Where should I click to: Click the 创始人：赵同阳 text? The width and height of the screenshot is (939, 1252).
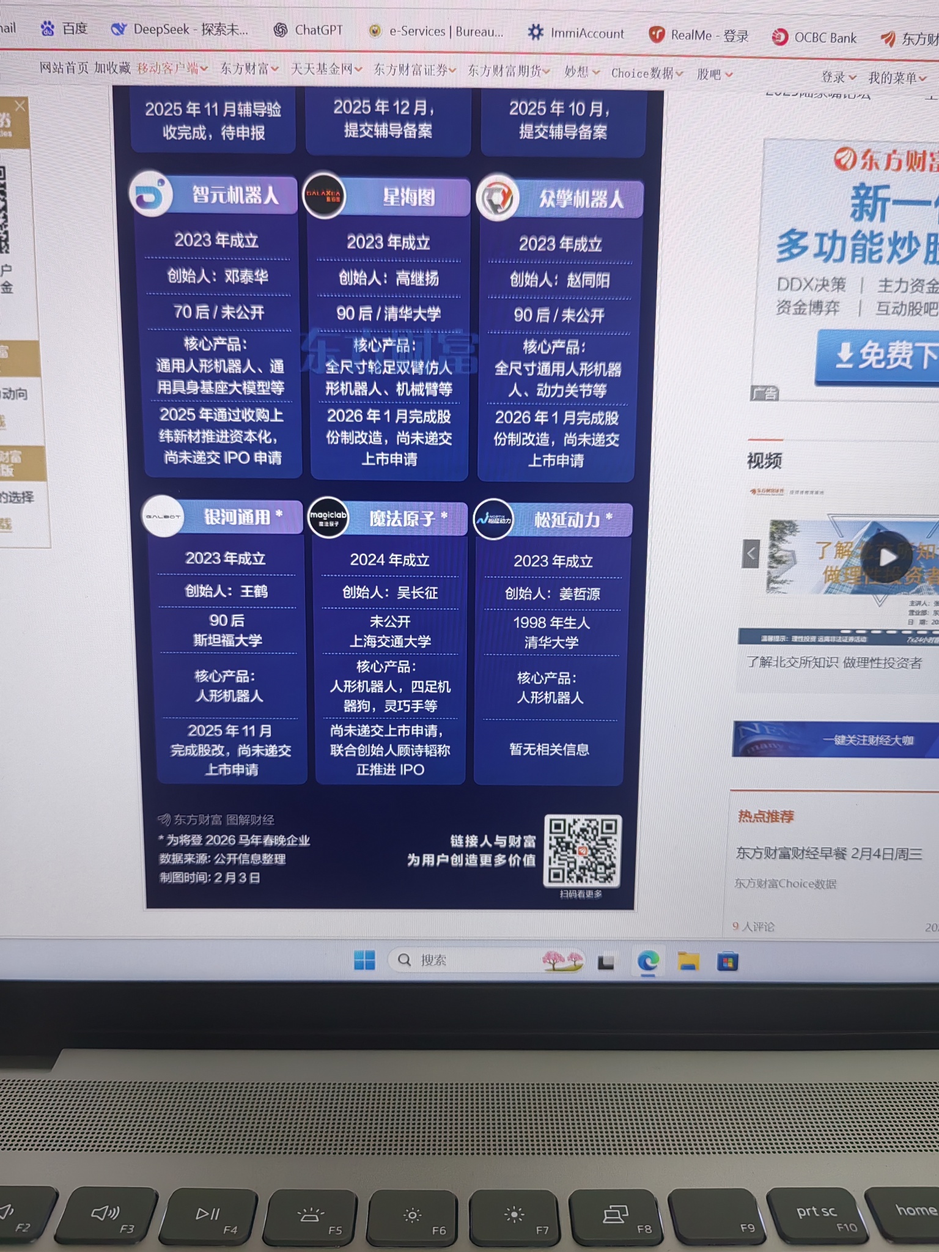(559, 280)
